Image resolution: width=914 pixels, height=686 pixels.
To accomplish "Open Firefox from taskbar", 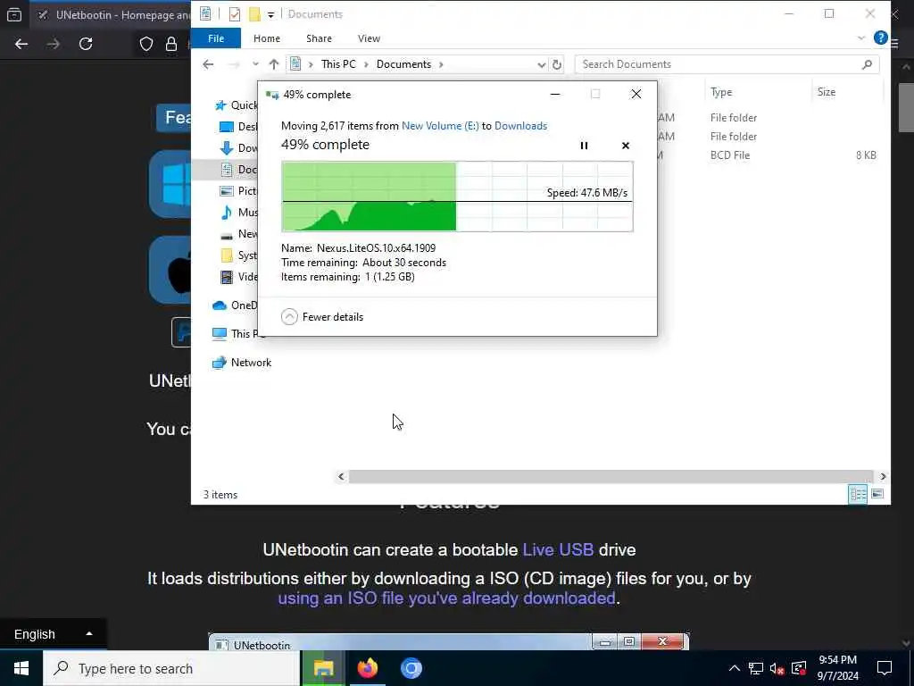I will (x=367, y=668).
